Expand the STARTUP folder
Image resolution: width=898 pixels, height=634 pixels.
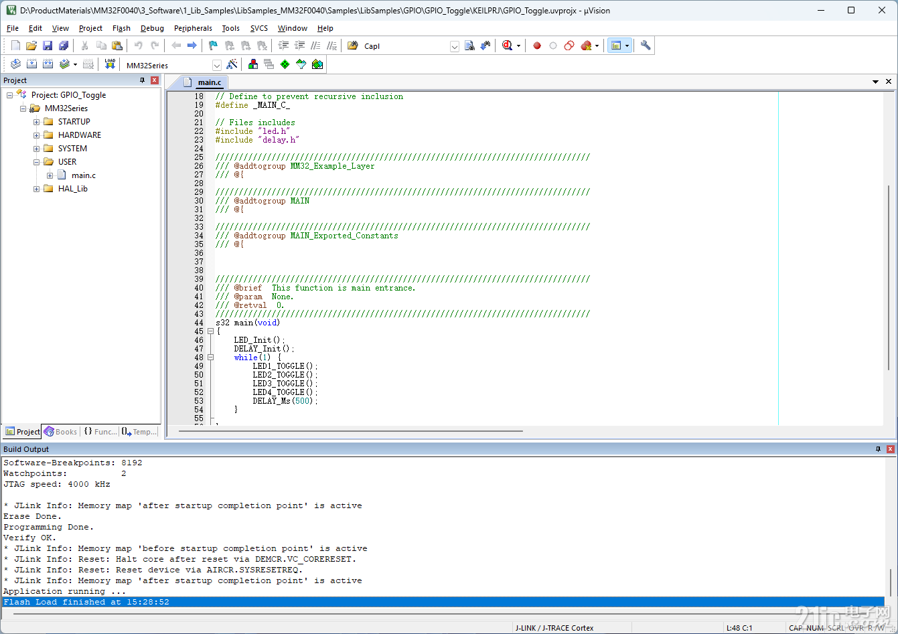(x=37, y=122)
